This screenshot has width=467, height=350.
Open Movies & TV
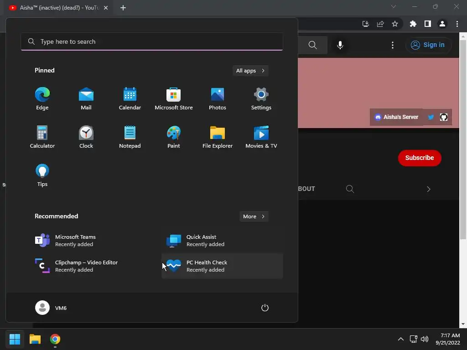coord(261,137)
